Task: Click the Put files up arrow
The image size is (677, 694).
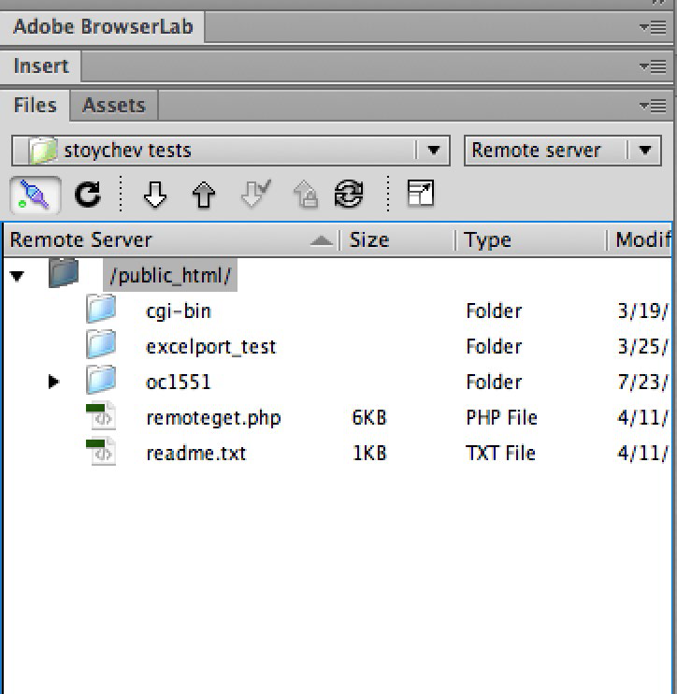Action: pos(204,195)
